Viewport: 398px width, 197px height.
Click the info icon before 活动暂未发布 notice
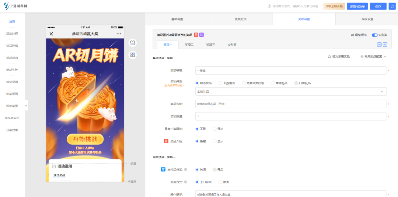click(x=269, y=6)
